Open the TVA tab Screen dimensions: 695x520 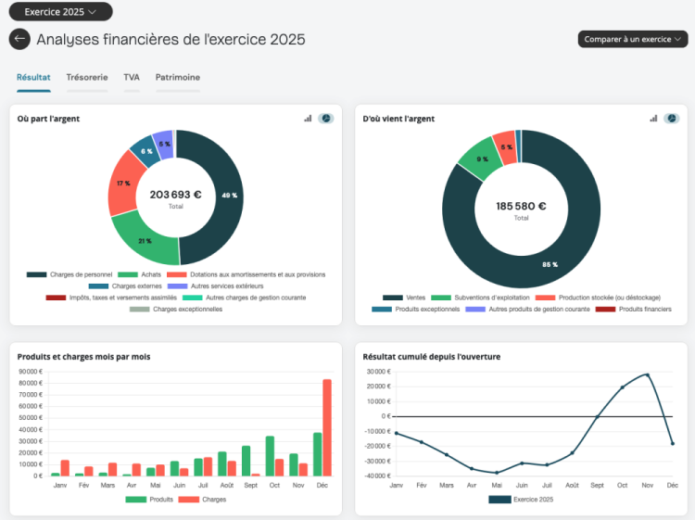click(132, 78)
